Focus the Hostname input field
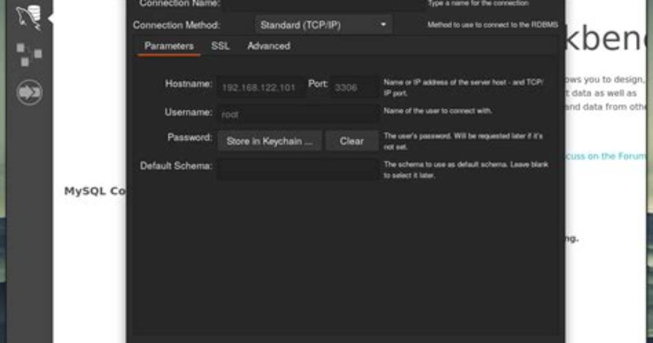This screenshot has height=343, width=653. tap(261, 87)
